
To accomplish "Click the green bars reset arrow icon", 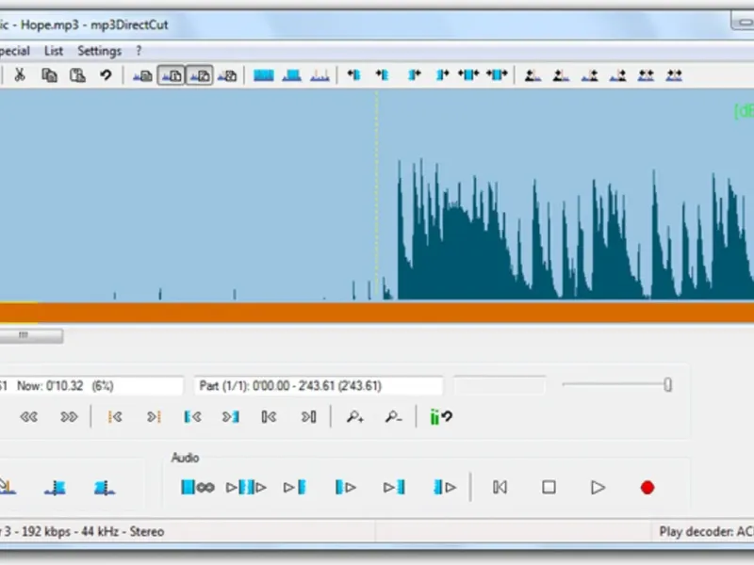I will (x=441, y=417).
